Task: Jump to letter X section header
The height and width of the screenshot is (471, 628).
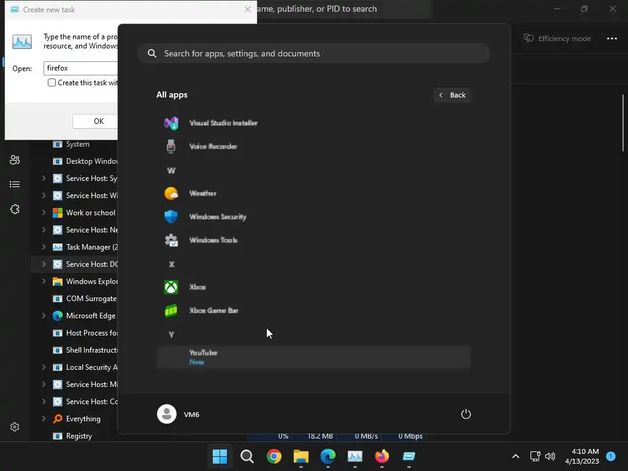Action: [172, 264]
